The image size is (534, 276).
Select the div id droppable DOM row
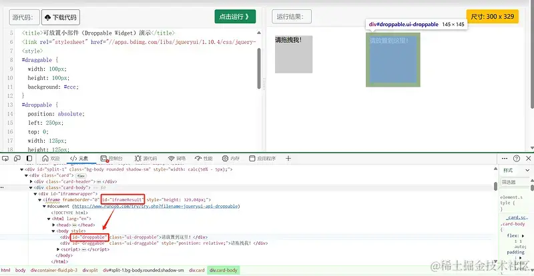[133, 237]
